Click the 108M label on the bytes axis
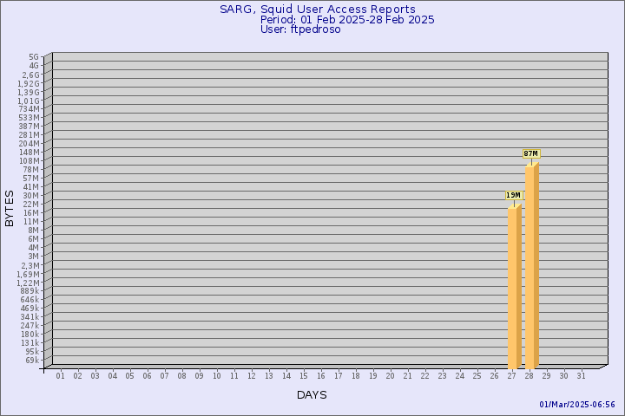Viewport: 625px width, 416px height. pos(30,160)
